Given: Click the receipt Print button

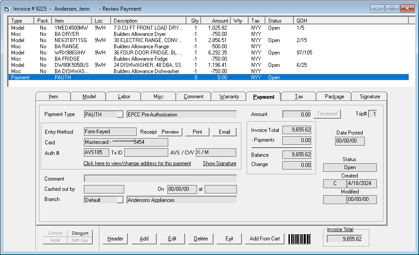Looking at the screenshot, I should coord(198,132).
